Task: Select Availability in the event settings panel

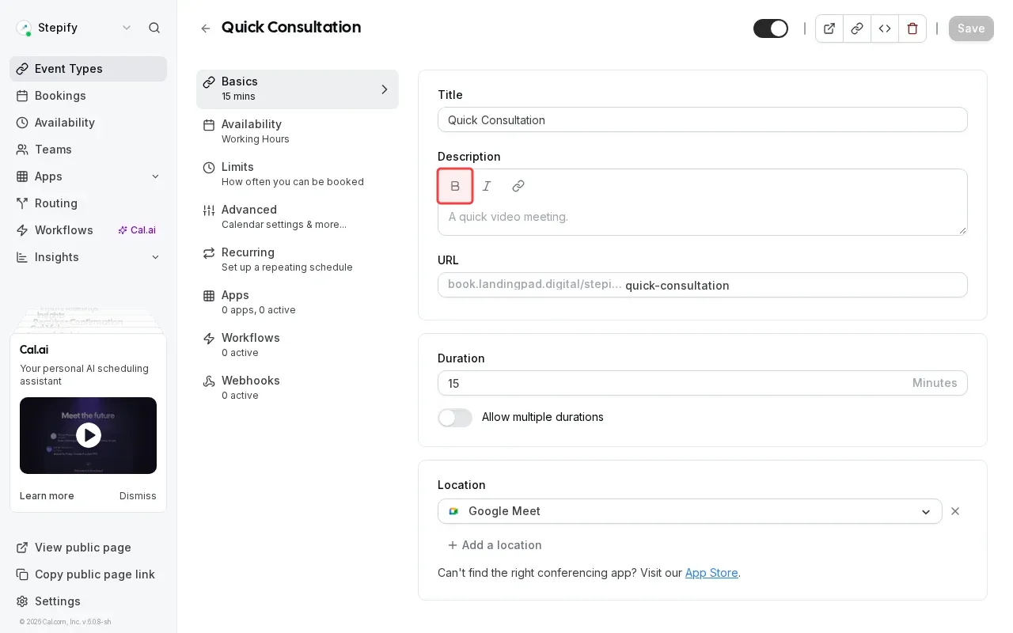Action: coord(252,131)
